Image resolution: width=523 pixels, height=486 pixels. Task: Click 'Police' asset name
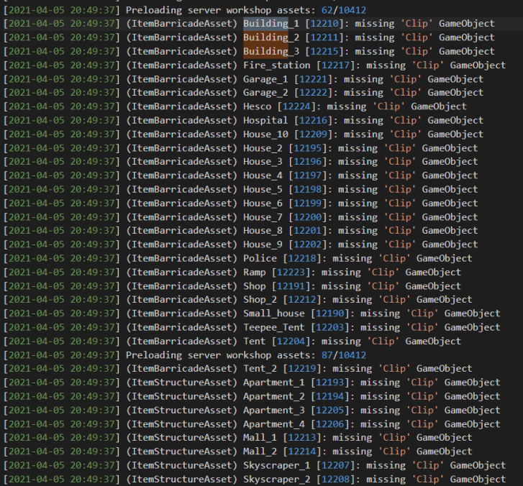[x=260, y=258]
